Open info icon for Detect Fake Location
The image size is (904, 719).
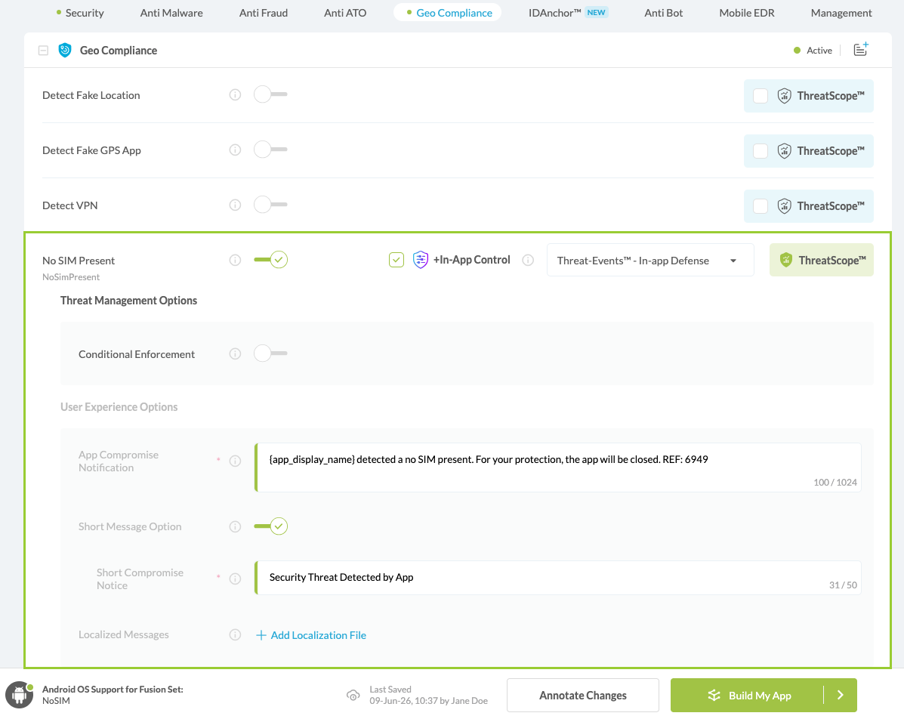click(235, 94)
